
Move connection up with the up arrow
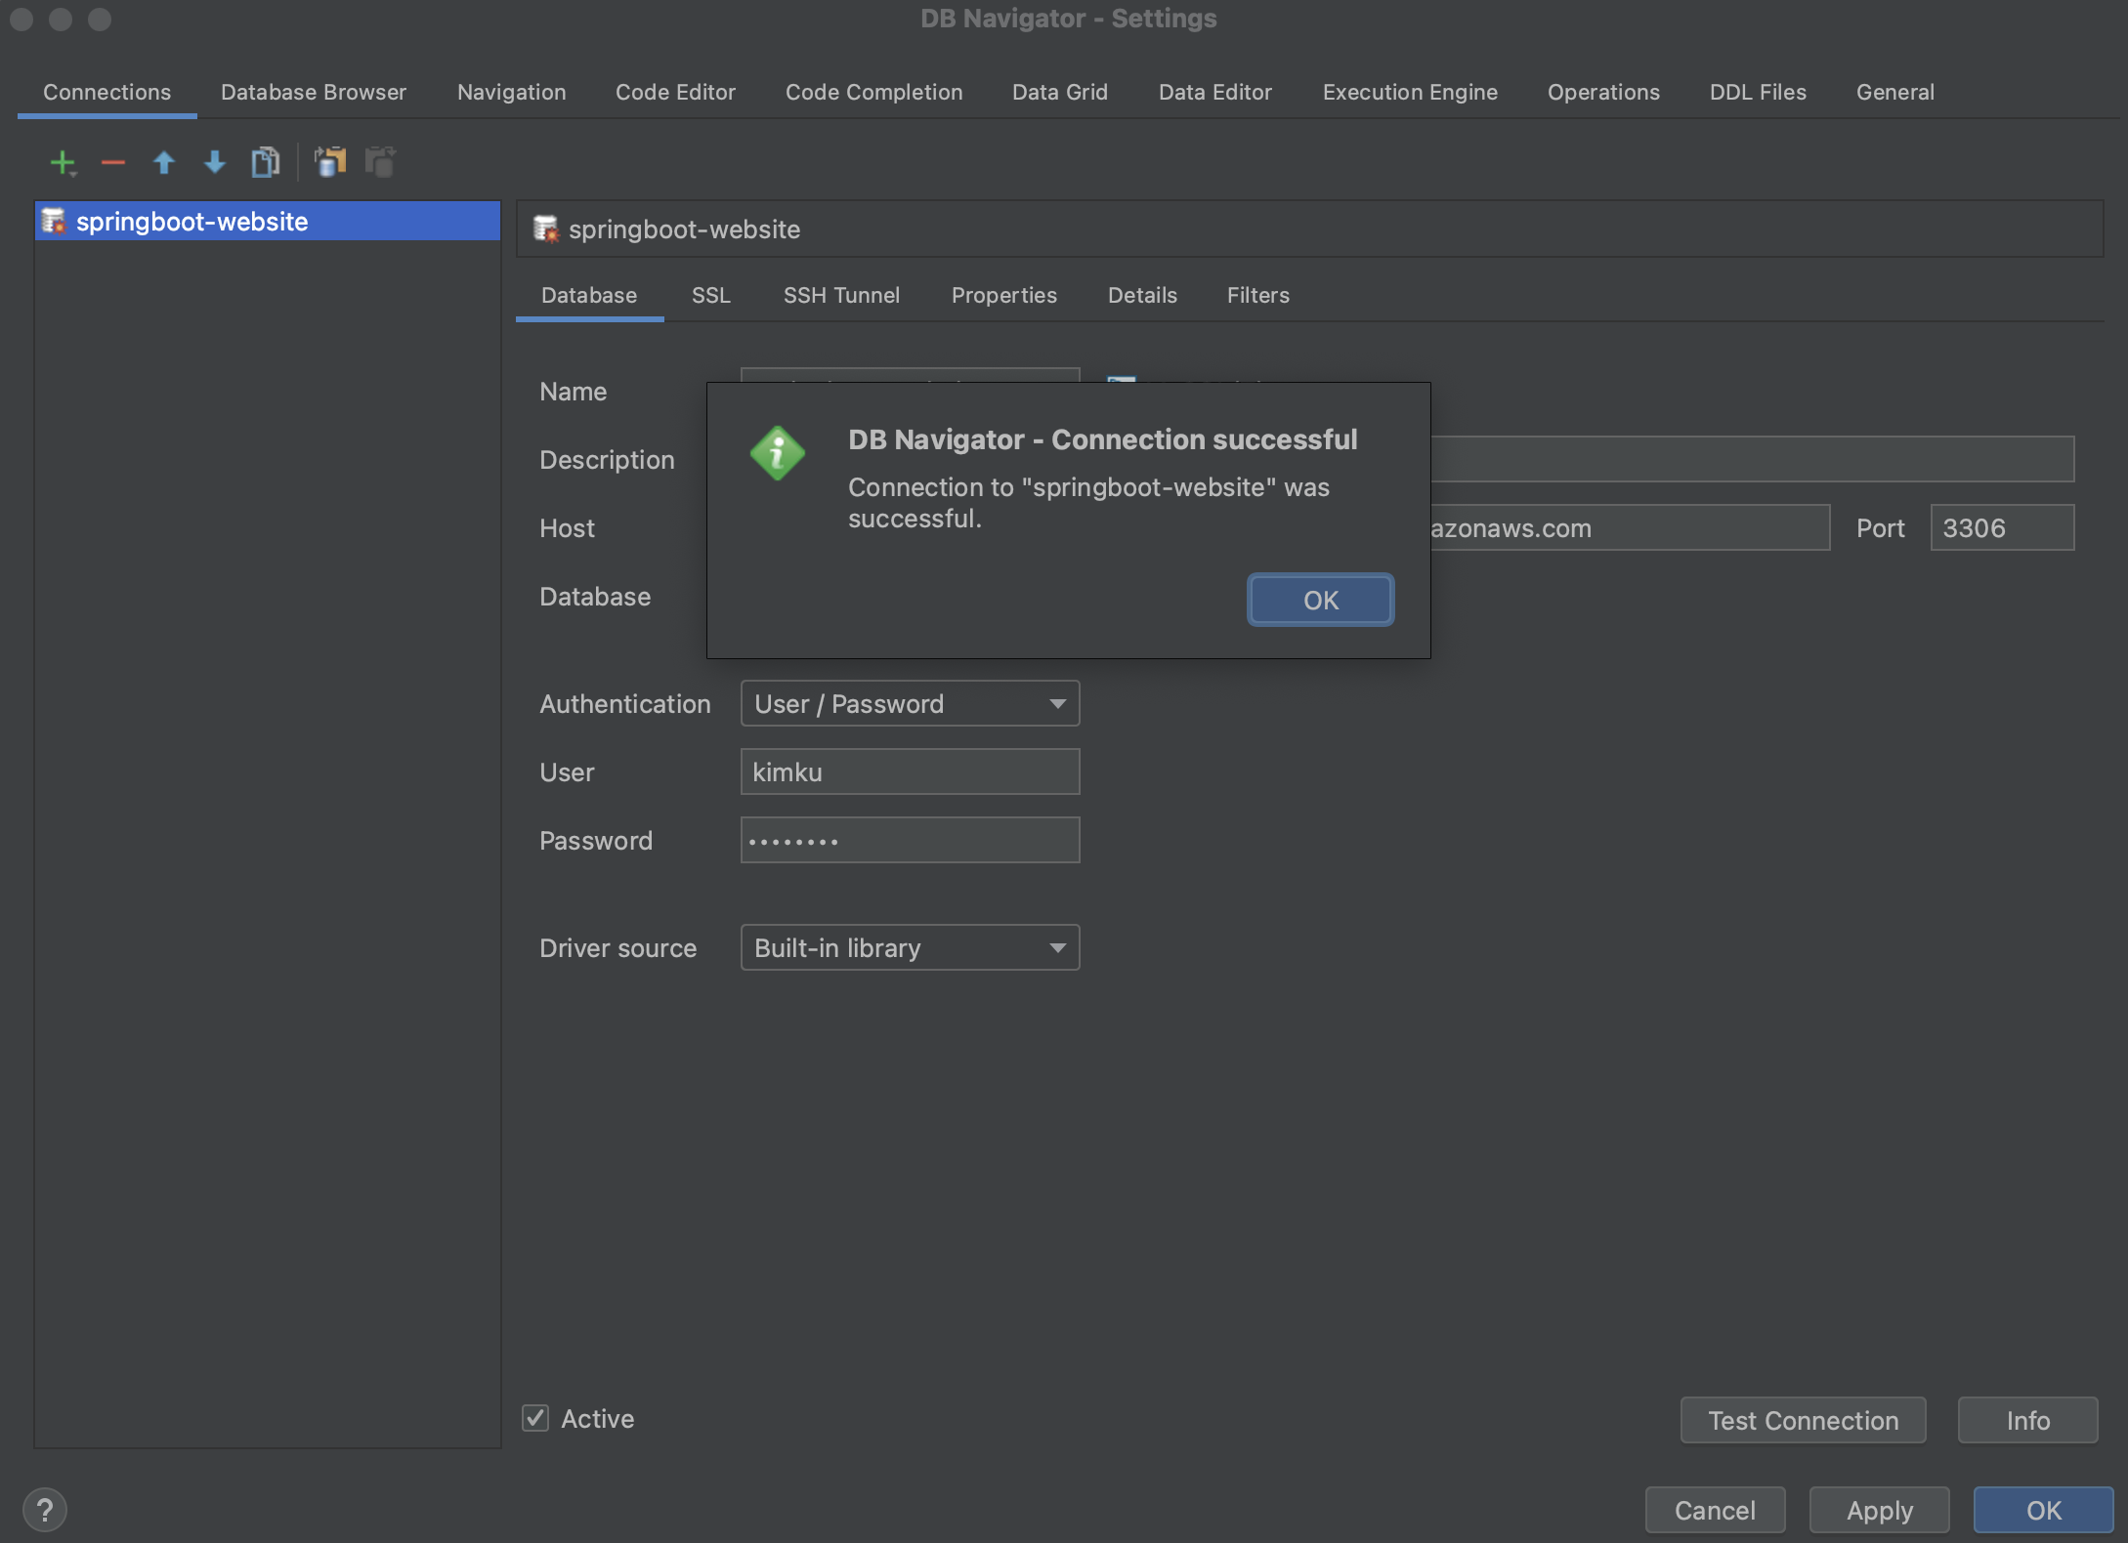pyautogui.click(x=164, y=162)
